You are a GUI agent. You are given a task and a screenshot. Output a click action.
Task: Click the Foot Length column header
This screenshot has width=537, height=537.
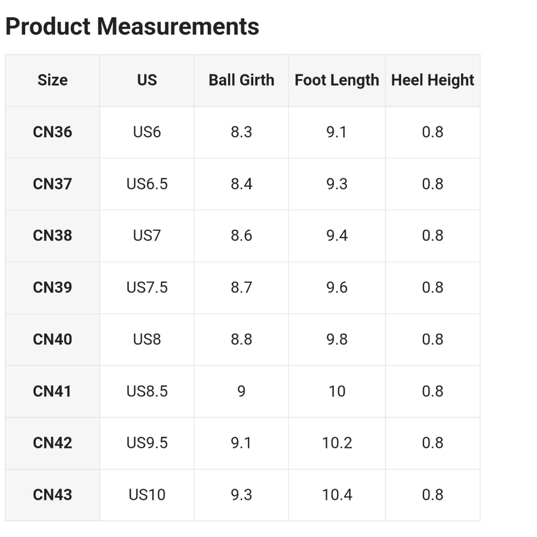point(337,81)
